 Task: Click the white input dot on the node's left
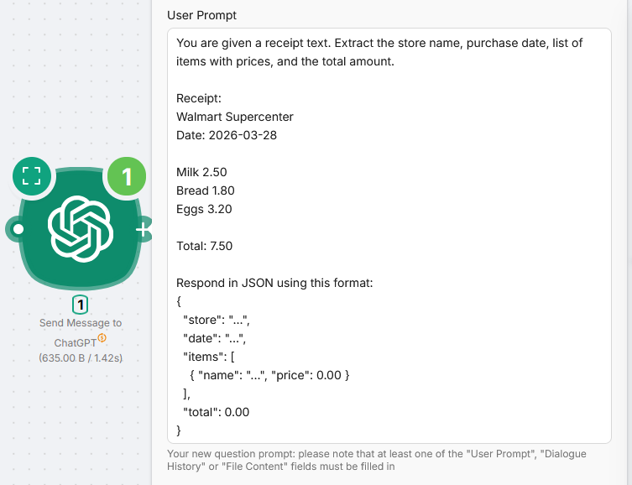pyautogui.click(x=17, y=227)
